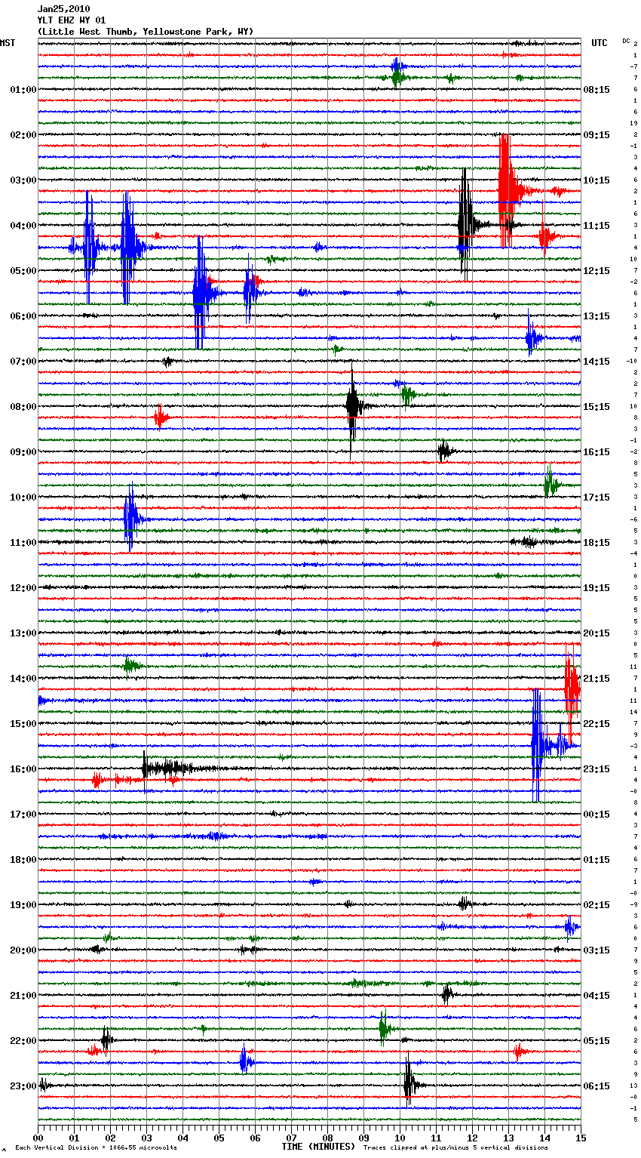Select the station code YLT EHZ WY 01
Screen dimensions: 641x1158
pyautogui.click(x=72, y=20)
